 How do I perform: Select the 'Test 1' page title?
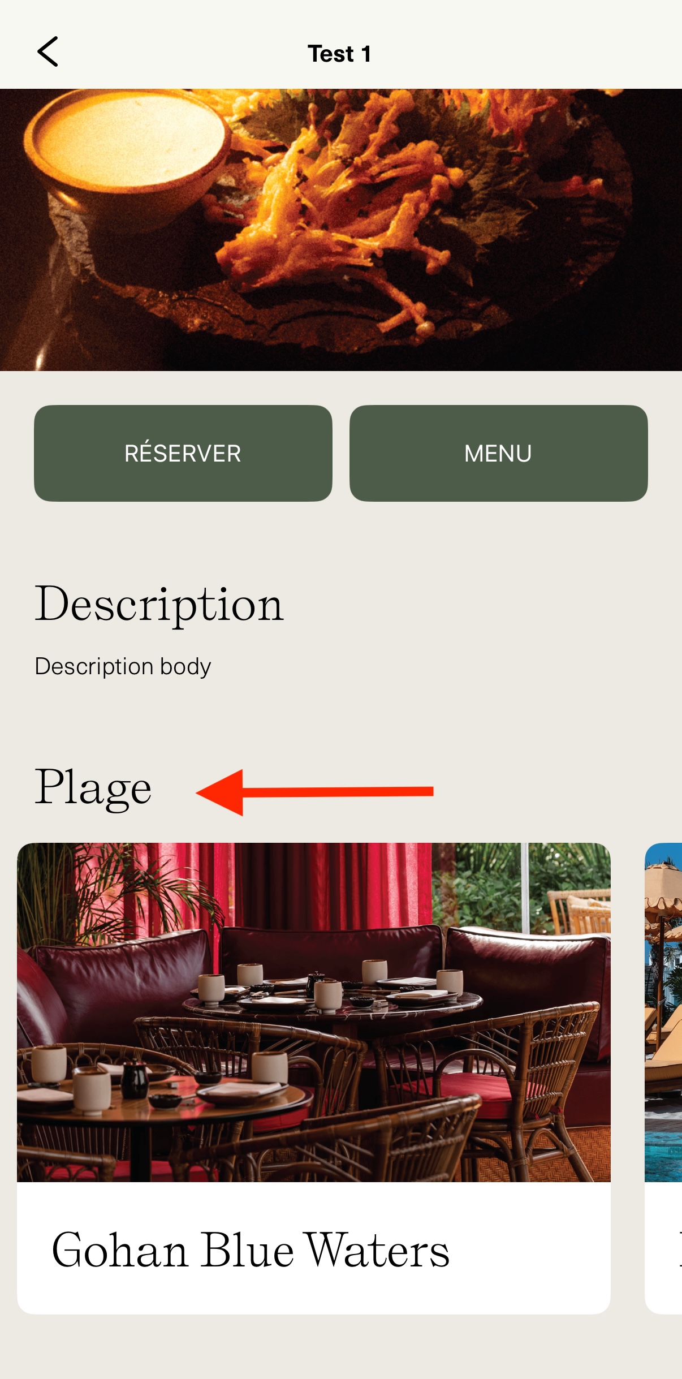tap(339, 54)
